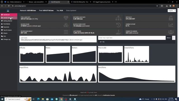Open the Miners chart thumbnail
Screen dimensions: 179x101
[x=58, y=54]
